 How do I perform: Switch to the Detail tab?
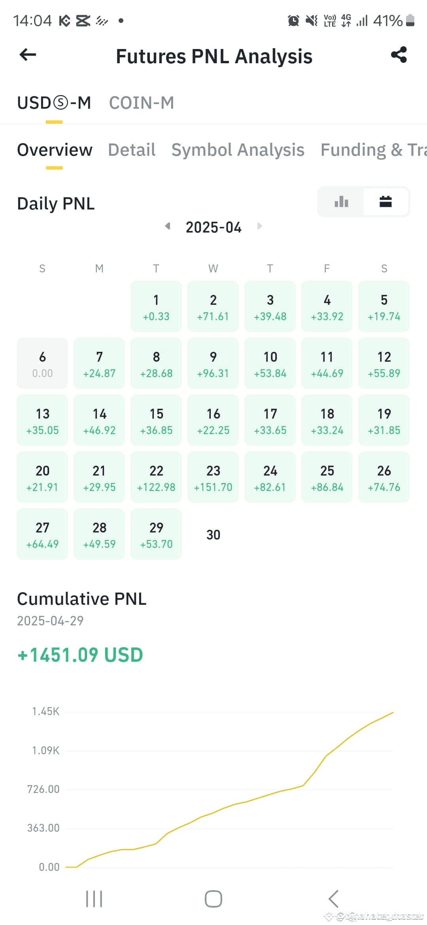click(x=132, y=150)
